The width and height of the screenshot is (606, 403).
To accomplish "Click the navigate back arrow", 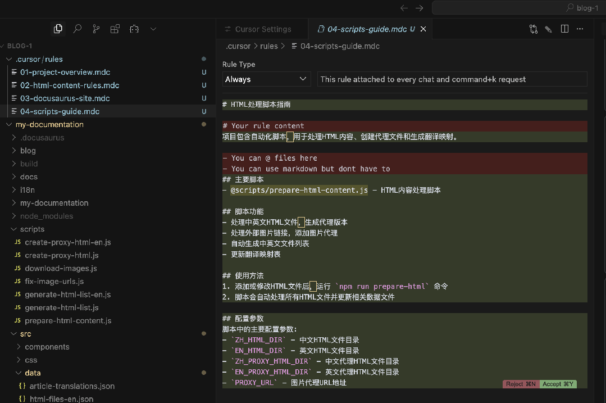I will 404,8.
